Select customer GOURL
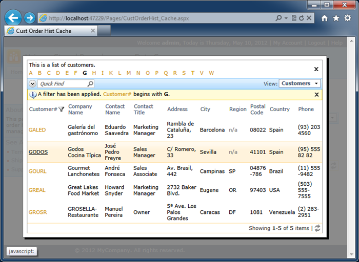Viewport: 359px width, 262px height. click(37, 171)
